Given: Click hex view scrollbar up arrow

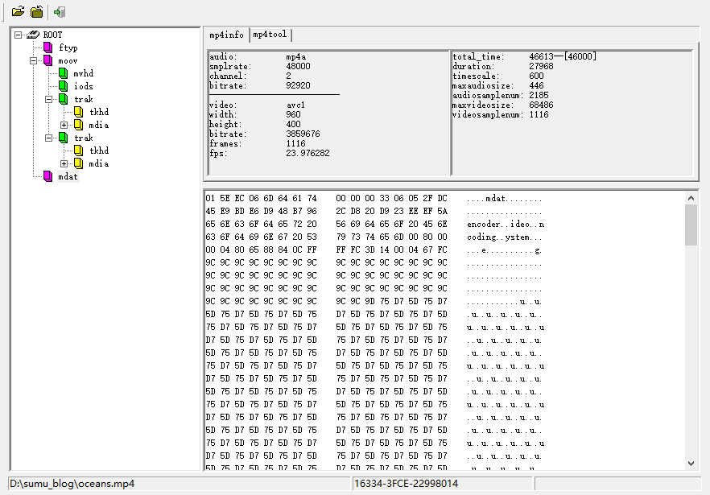Looking at the screenshot, I should point(691,198).
